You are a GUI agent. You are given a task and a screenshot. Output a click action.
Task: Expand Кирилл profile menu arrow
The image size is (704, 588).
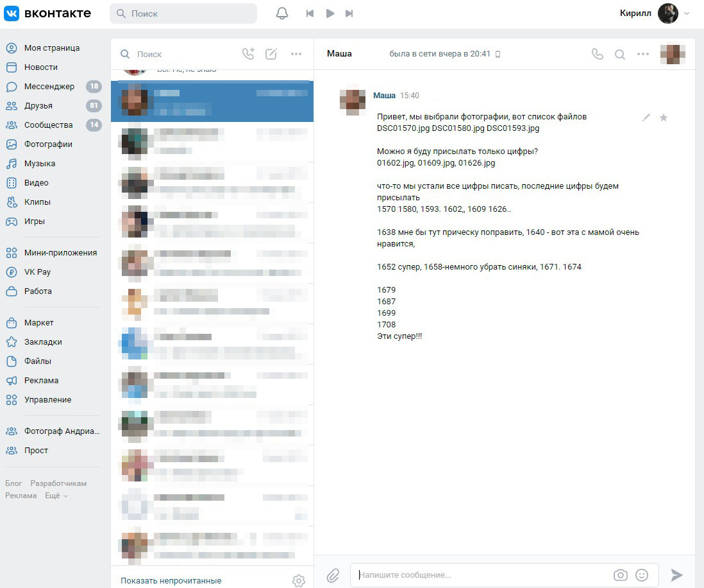point(687,13)
